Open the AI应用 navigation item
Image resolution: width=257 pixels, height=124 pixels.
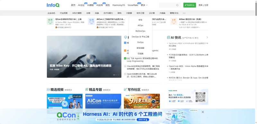100,5
